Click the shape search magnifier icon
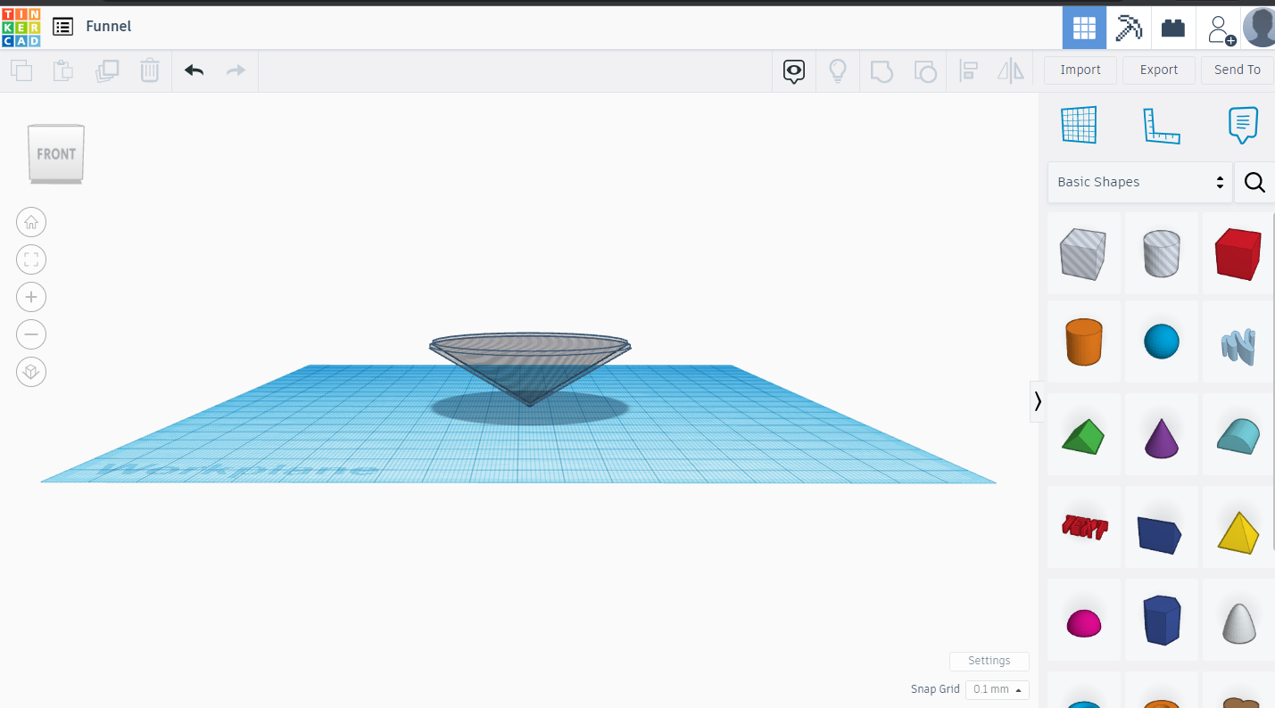 pos(1254,182)
